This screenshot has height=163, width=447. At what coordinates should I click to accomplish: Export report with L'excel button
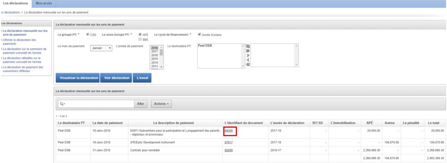pos(142,78)
